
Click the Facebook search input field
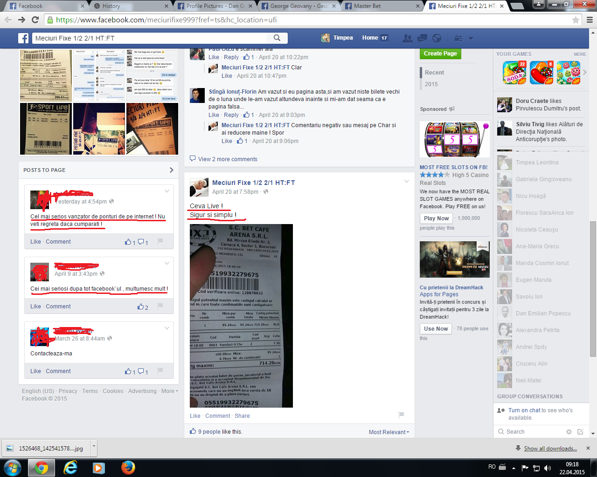[x=149, y=38]
